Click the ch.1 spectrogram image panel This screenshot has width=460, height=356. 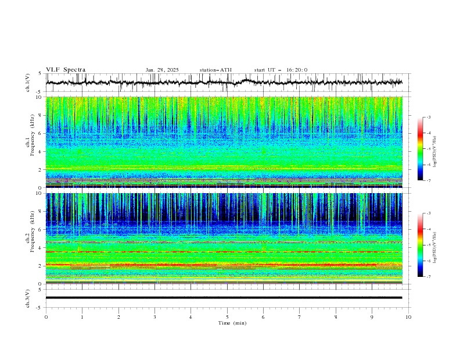coord(224,142)
